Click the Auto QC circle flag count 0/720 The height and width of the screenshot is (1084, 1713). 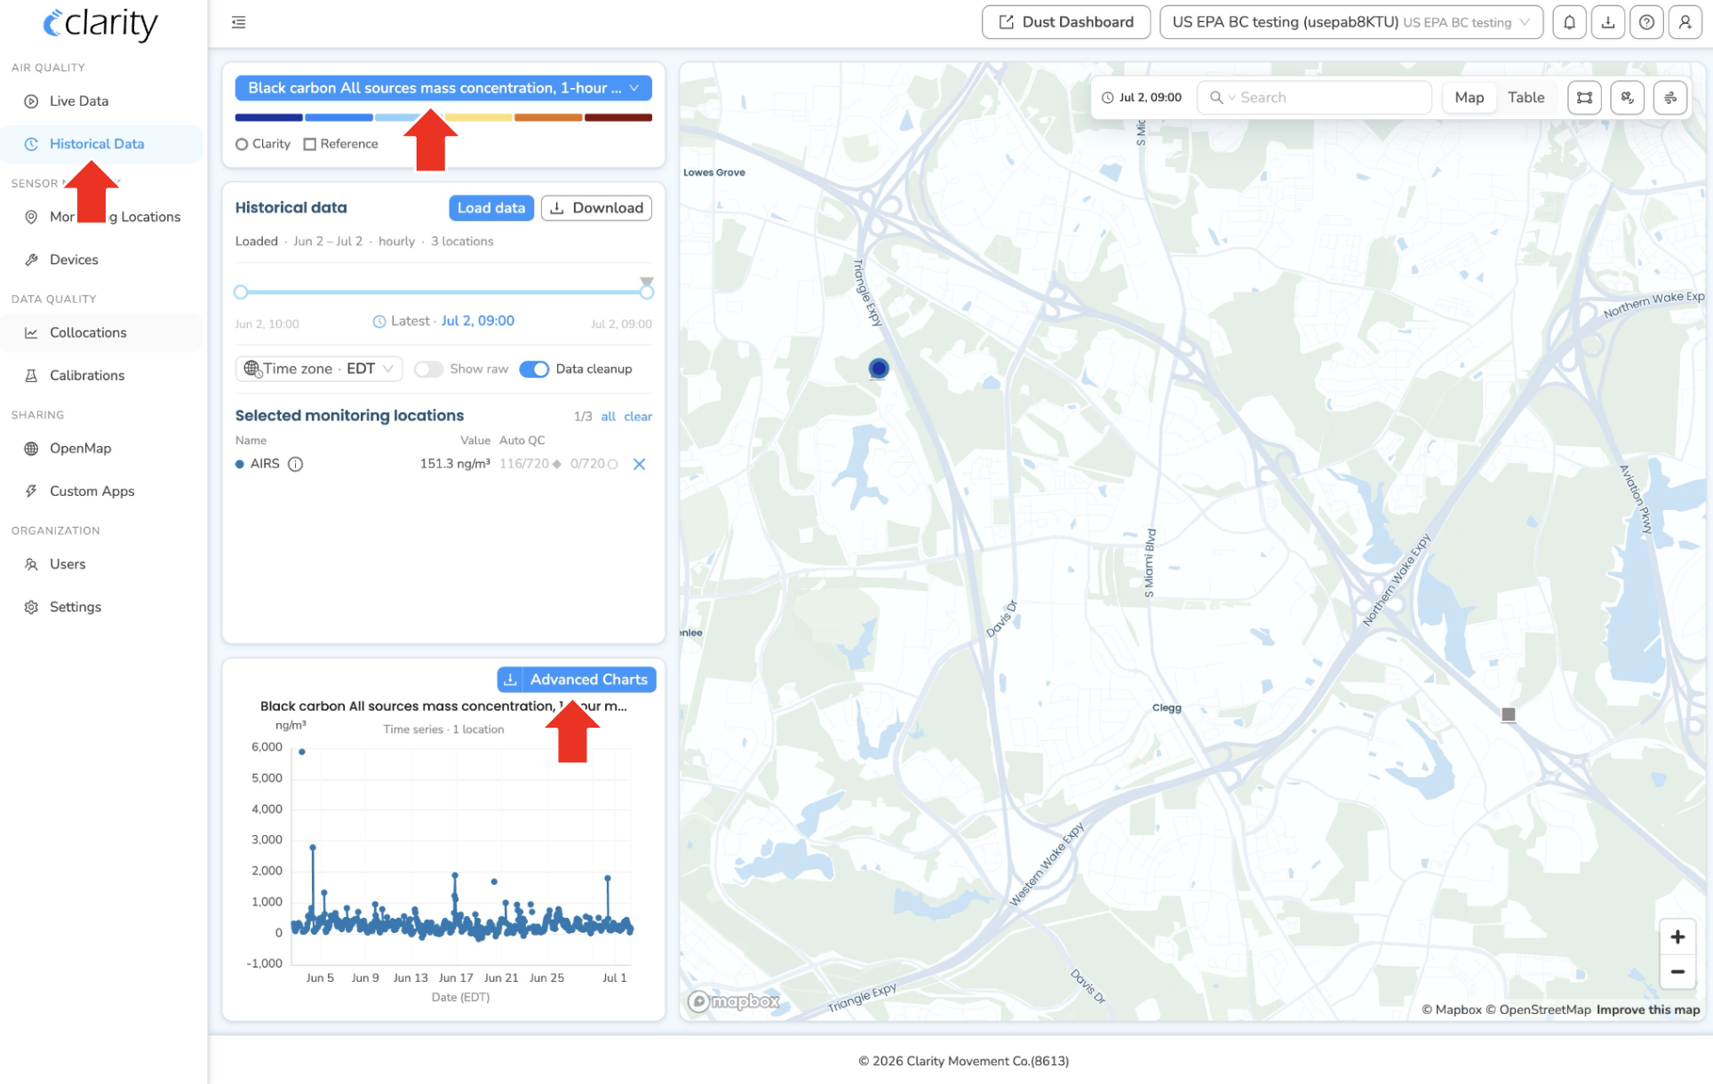(x=594, y=464)
